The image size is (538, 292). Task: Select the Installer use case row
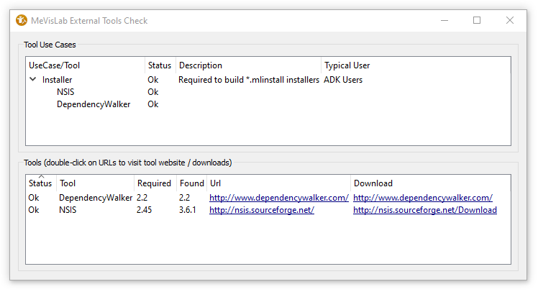[58, 80]
